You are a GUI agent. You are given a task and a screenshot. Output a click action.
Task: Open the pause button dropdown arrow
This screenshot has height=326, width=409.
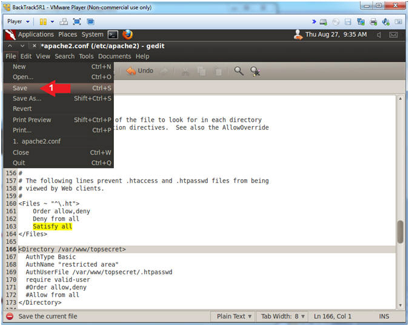click(53, 22)
